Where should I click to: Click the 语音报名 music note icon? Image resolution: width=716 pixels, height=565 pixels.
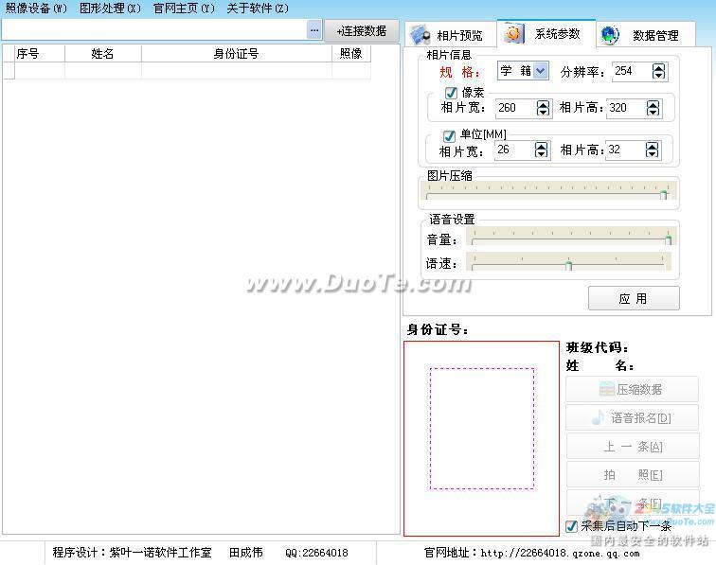pyautogui.click(x=598, y=417)
